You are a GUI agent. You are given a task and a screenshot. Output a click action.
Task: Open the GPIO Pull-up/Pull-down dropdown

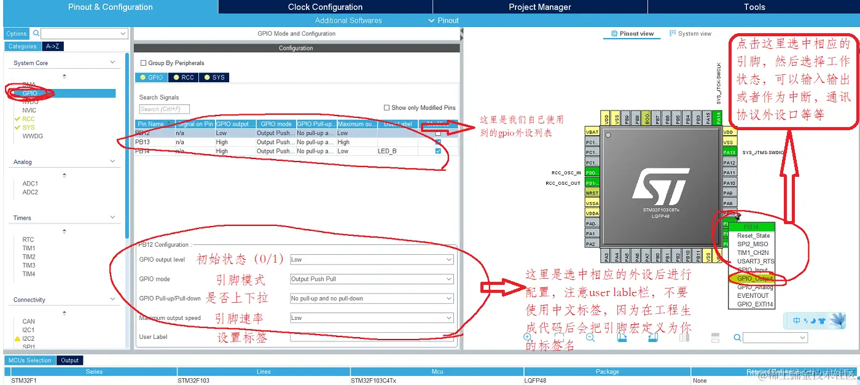pyautogui.click(x=372, y=298)
